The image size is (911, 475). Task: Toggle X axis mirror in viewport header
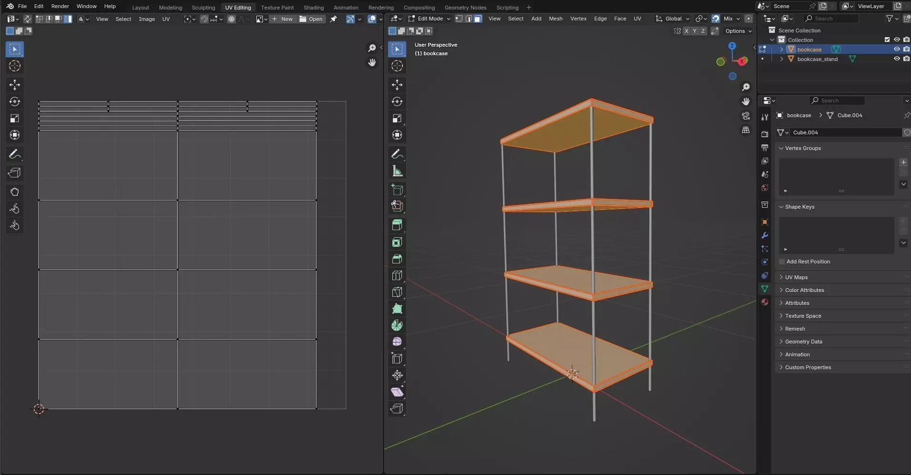[686, 31]
